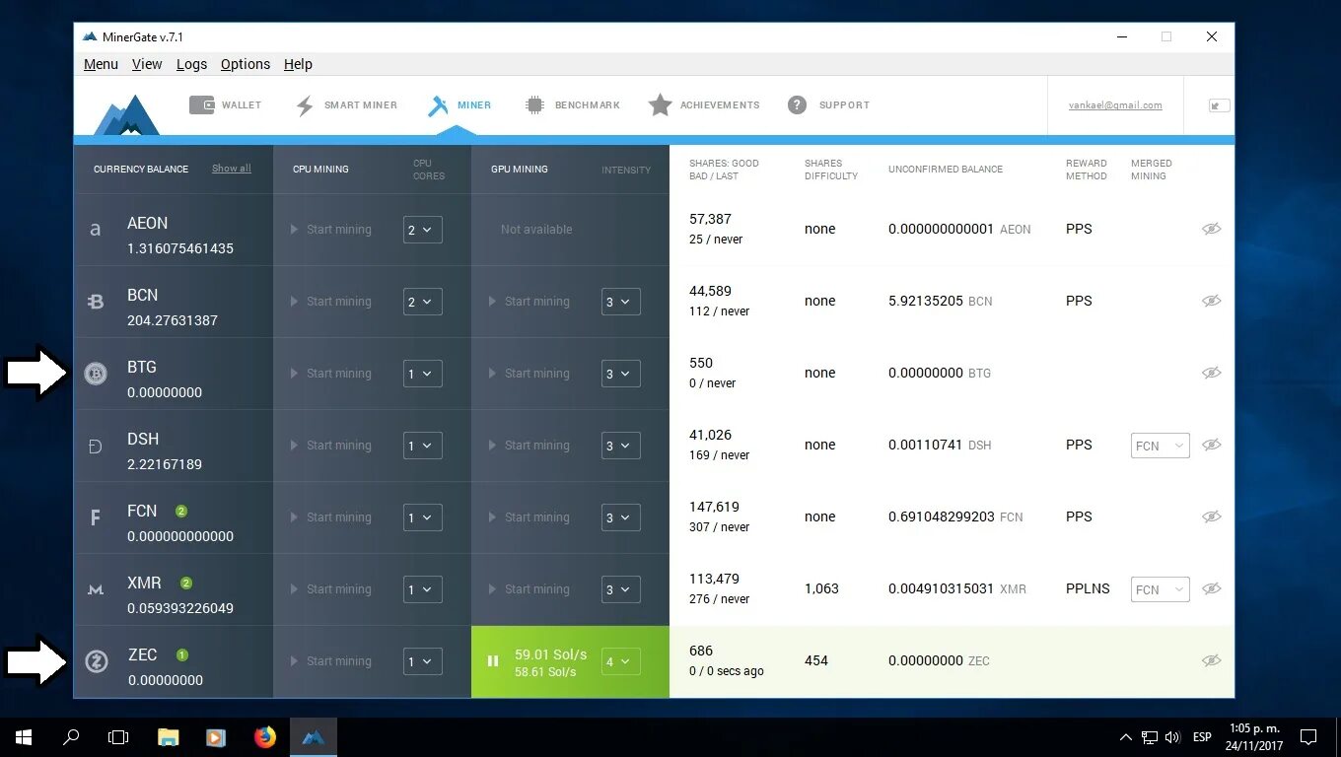Start CPU mining for FCN
This screenshot has width=1341, height=757.
[330, 517]
